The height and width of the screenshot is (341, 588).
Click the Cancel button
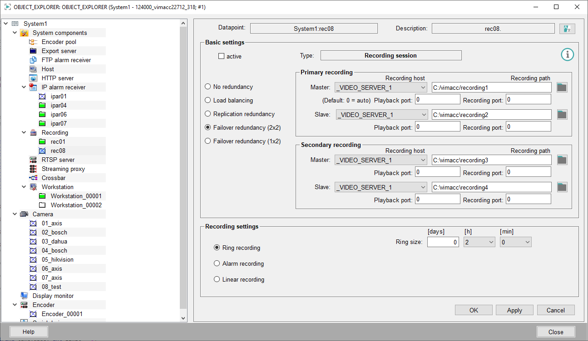pyautogui.click(x=556, y=310)
